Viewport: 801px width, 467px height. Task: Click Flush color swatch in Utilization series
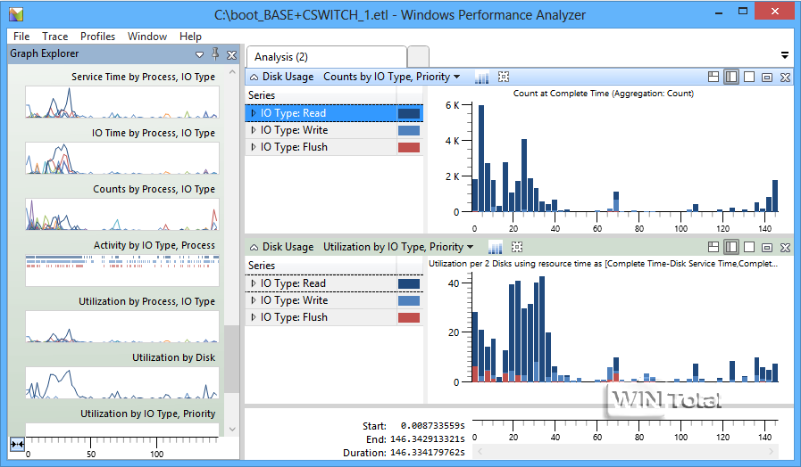(x=409, y=317)
